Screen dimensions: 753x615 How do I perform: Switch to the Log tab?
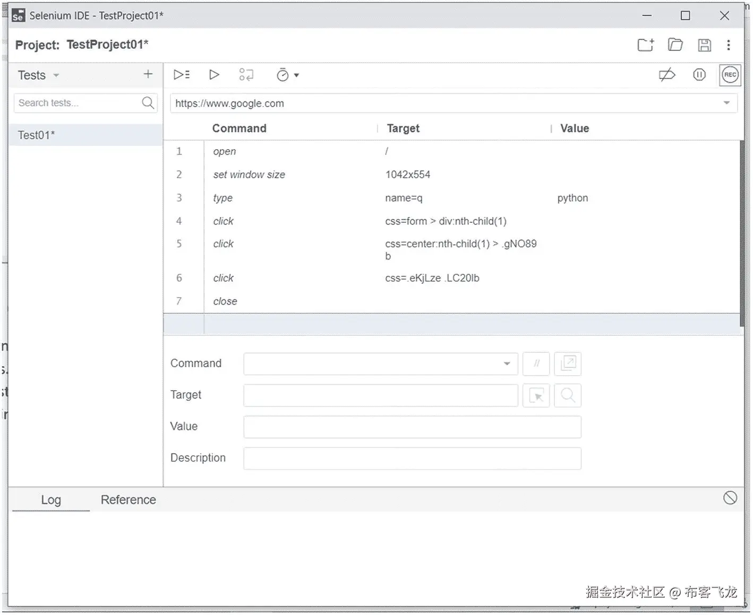point(51,500)
